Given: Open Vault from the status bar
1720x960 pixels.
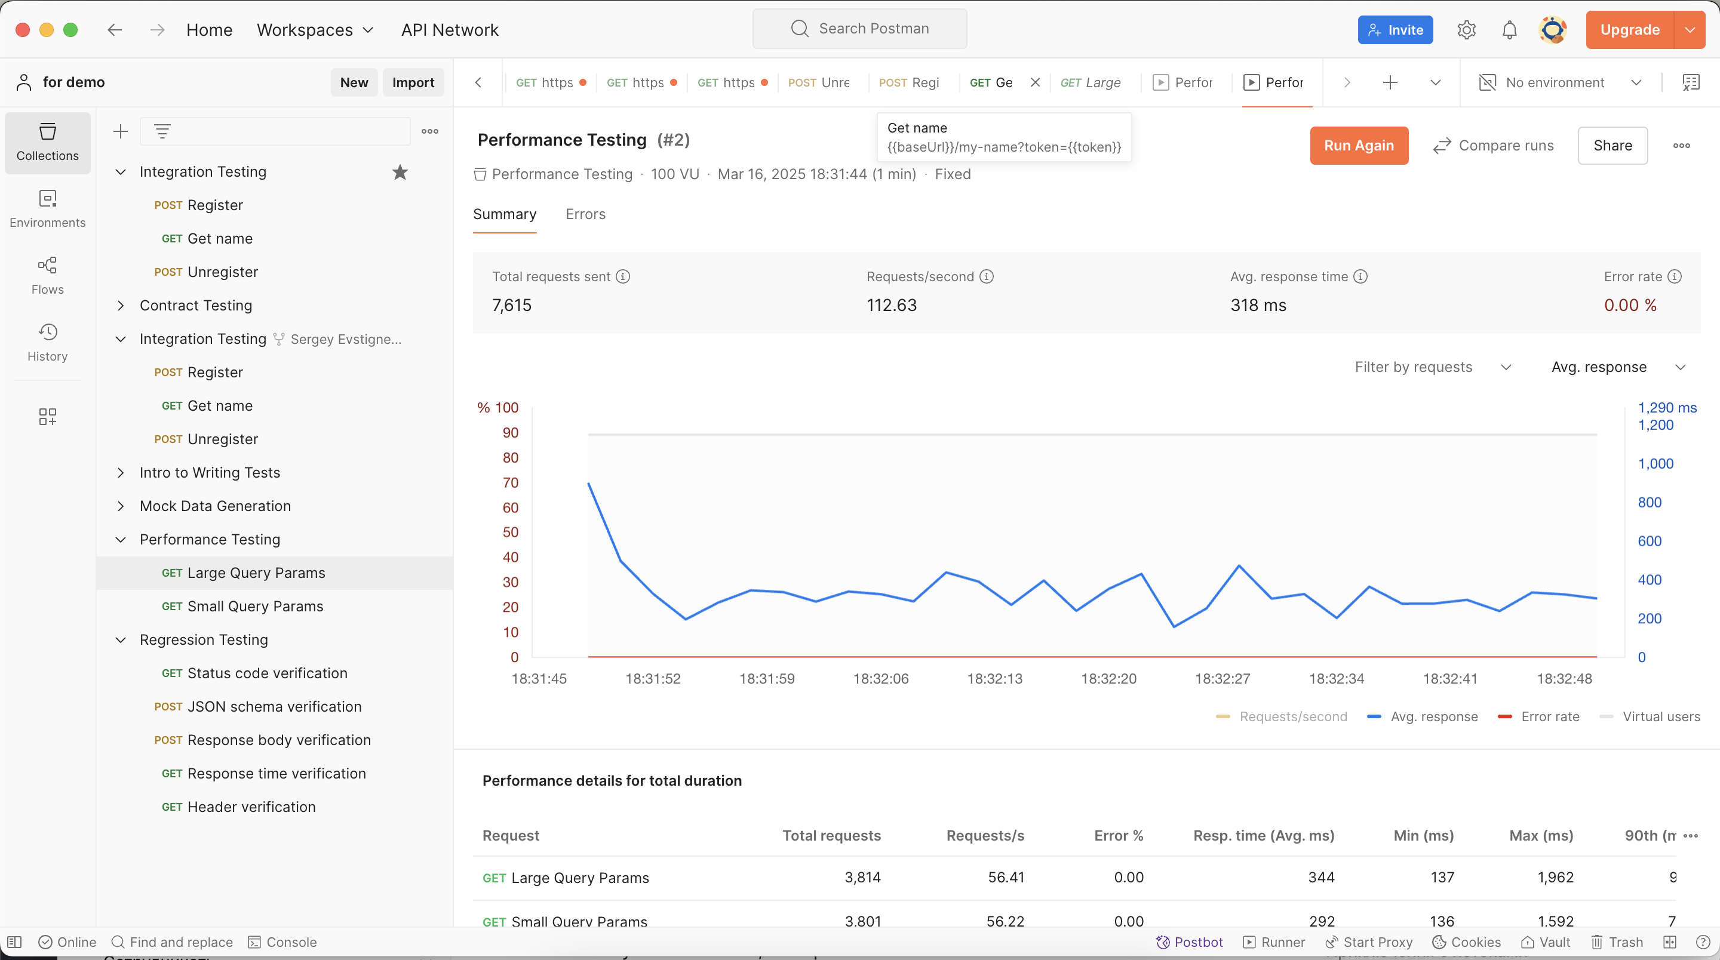Looking at the screenshot, I should (1546, 942).
